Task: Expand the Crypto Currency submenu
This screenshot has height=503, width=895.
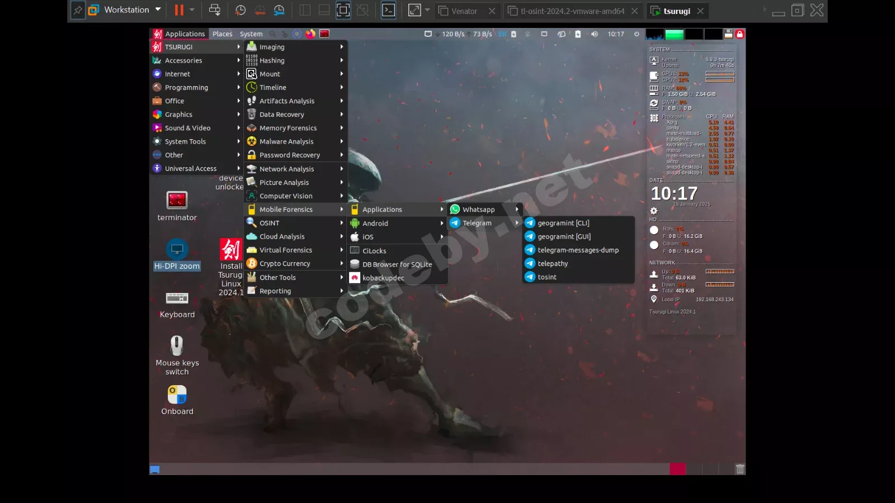Action: pos(295,264)
